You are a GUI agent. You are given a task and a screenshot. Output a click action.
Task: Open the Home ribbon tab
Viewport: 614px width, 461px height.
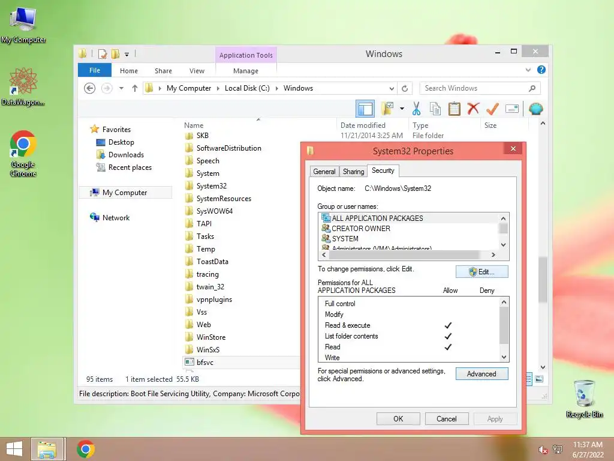click(129, 71)
